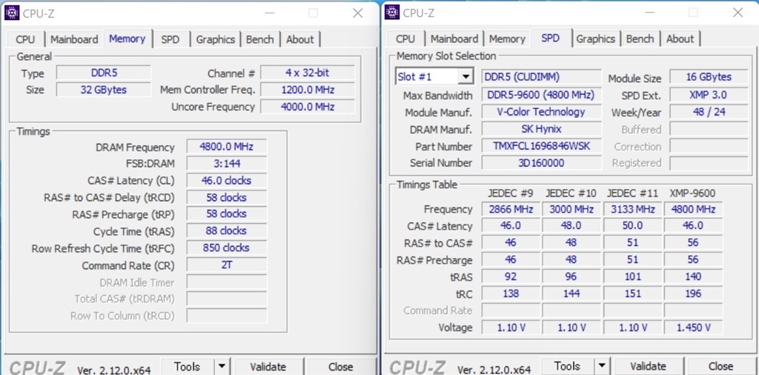The image size is (759, 375).
Task: Expand the Slot #1 memory slot dropdown
Action: (x=465, y=76)
